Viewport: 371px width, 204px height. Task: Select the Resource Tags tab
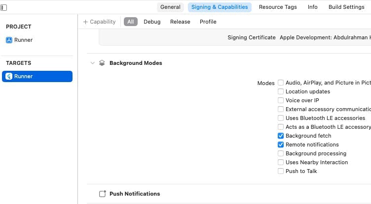(278, 7)
